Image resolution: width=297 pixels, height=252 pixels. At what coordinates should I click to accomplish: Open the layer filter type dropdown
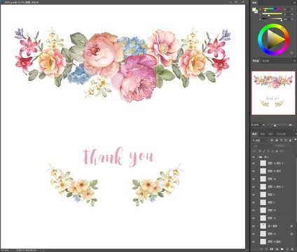click(x=260, y=140)
